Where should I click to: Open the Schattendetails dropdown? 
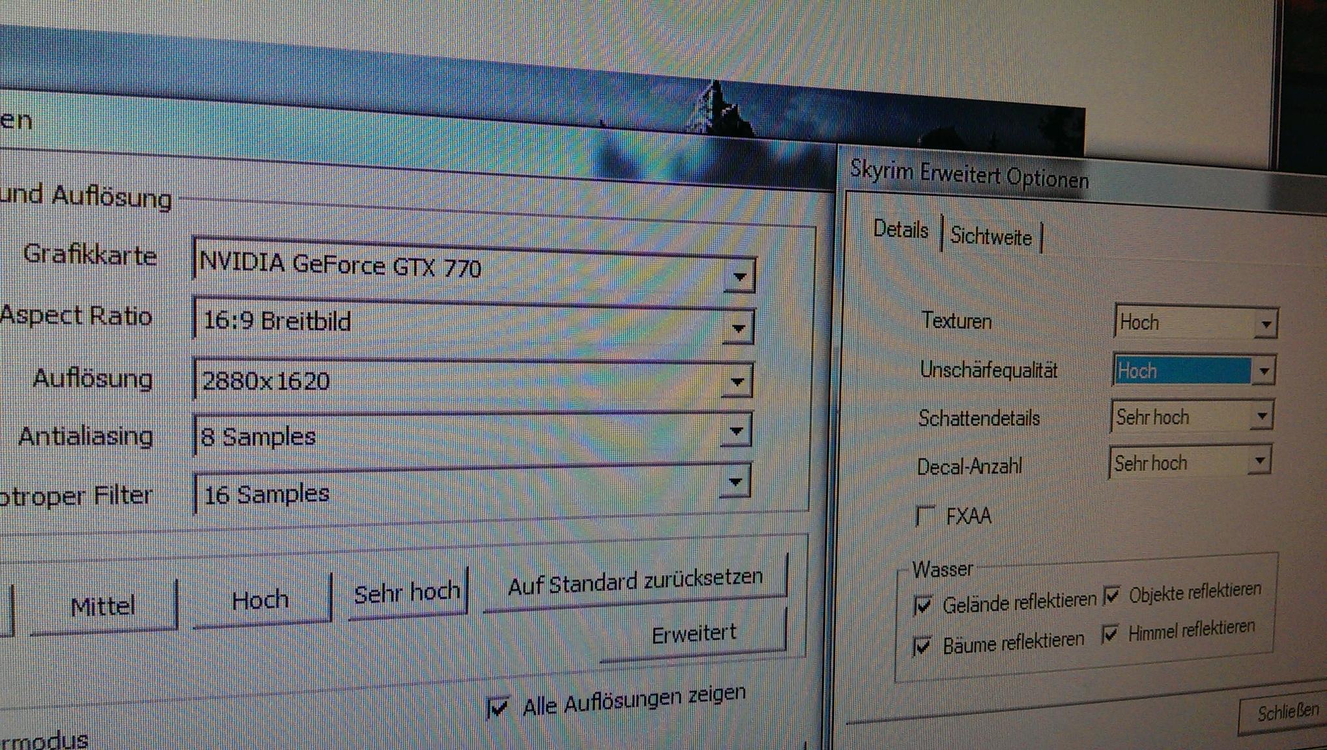coord(1191,417)
